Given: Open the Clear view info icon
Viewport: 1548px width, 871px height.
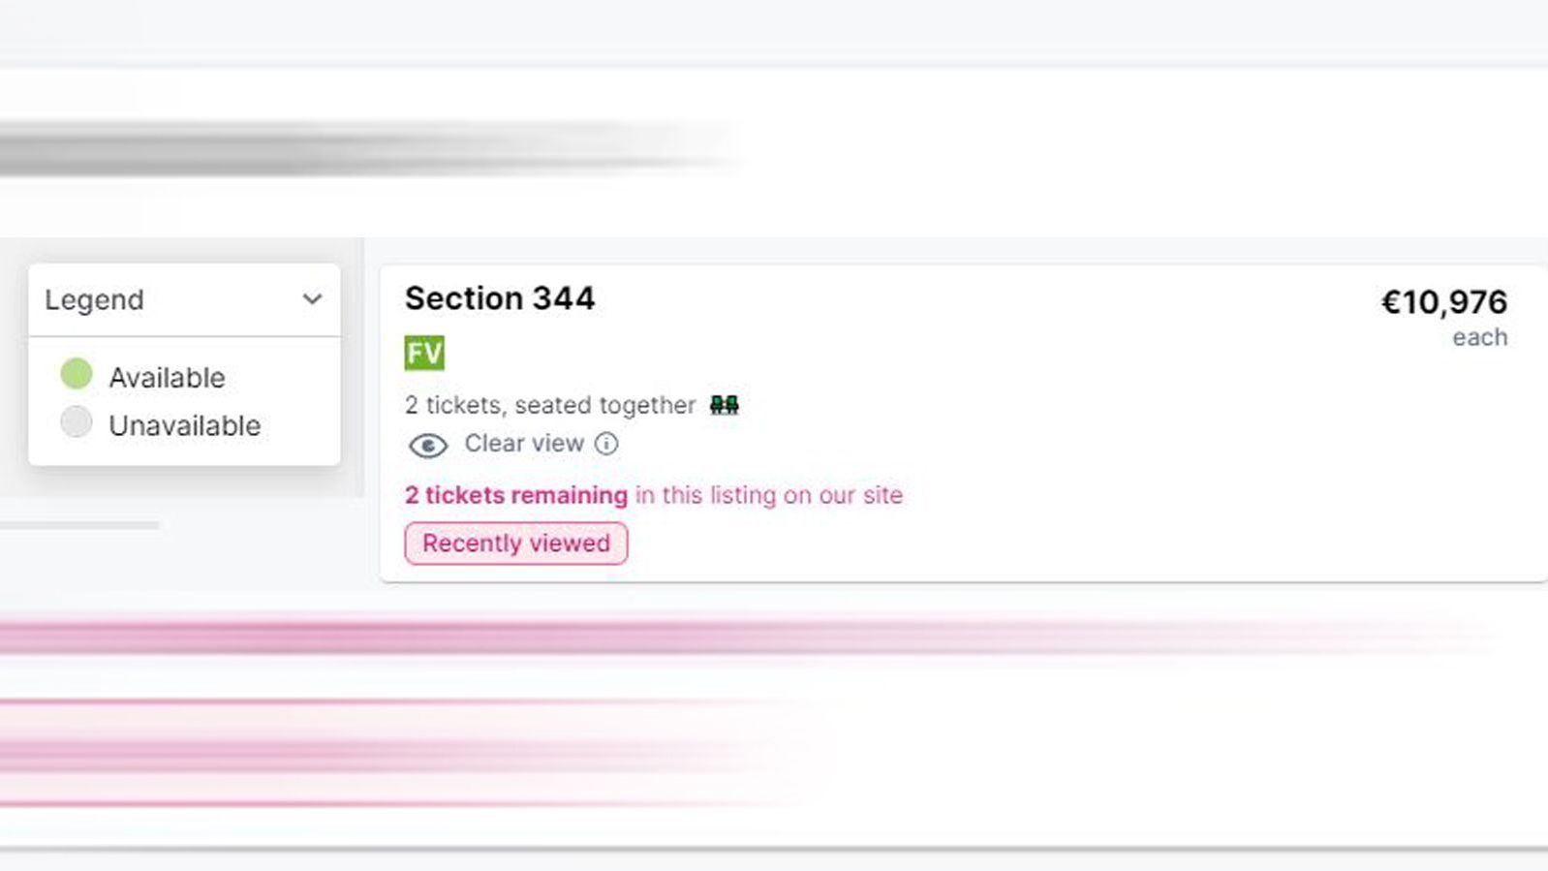Looking at the screenshot, I should [606, 444].
